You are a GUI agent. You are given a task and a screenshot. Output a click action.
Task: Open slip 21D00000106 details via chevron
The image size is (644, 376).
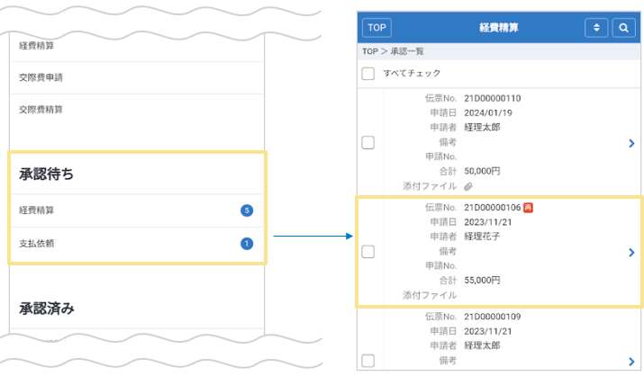coord(631,253)
